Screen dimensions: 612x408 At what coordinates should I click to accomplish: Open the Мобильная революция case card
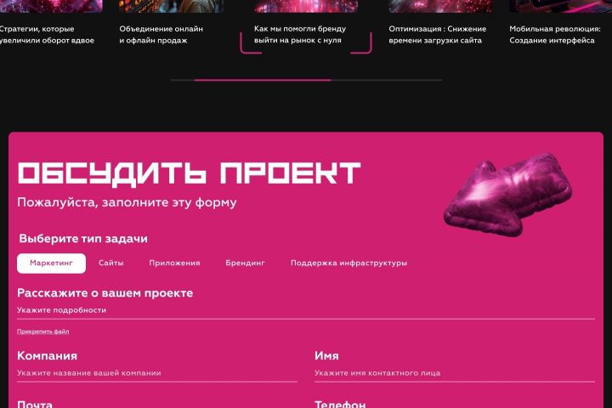point(554,34)
